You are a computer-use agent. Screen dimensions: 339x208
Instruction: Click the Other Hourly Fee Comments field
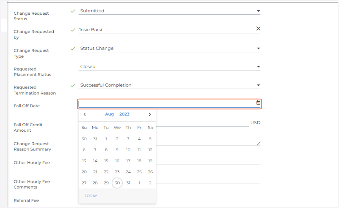[x=208, y=180]
